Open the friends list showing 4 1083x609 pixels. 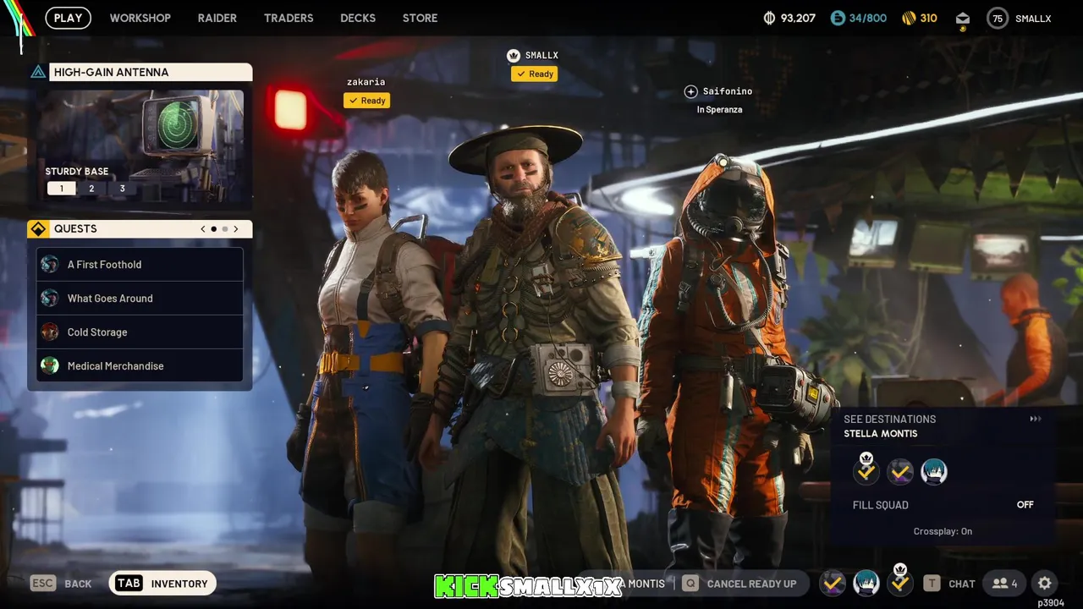(1005, 584)
